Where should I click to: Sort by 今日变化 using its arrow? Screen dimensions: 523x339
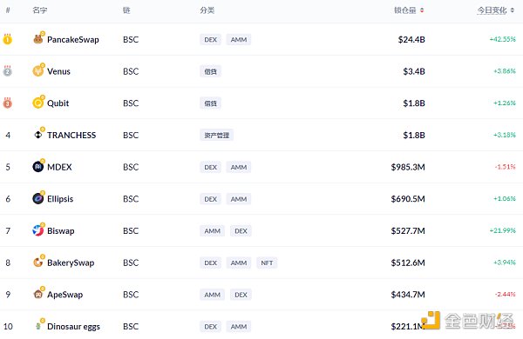pyautogui.click(x=513, y=10)
